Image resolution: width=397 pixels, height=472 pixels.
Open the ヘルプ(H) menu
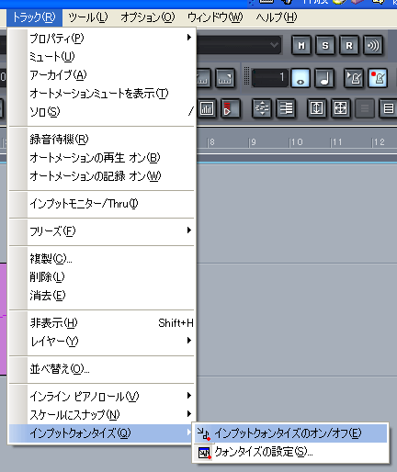(277, 17)
